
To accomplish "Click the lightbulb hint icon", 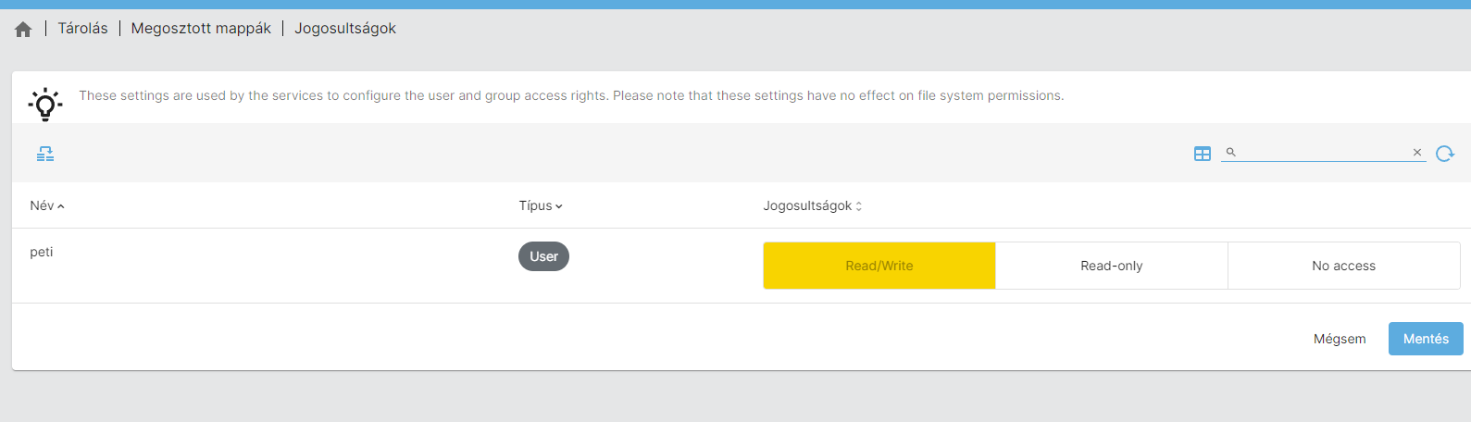I will click(45, 104).
